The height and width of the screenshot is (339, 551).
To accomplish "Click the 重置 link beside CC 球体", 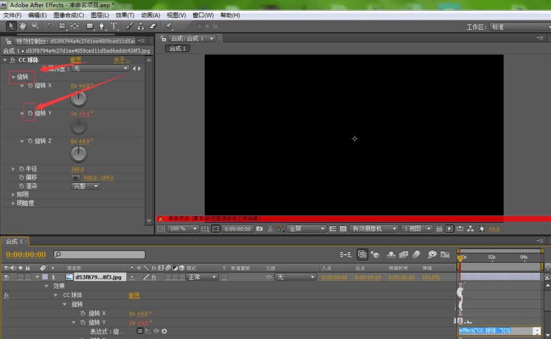I will pos(75,60).
